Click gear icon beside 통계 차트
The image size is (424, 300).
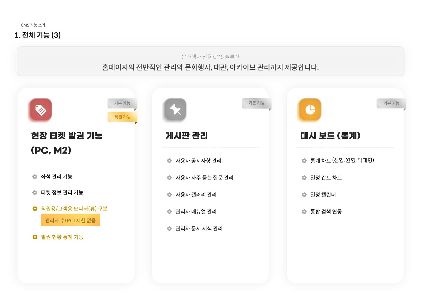304,161
